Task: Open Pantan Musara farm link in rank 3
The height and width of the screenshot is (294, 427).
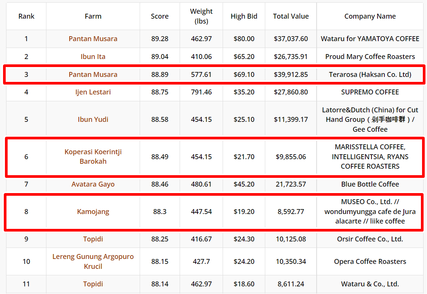Action: (93, 75)
